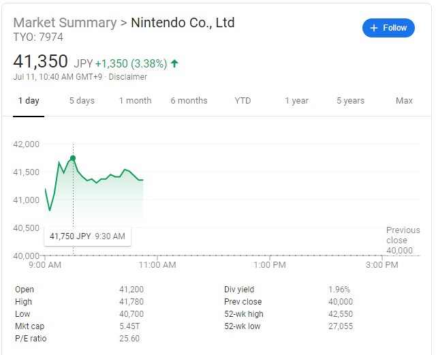Viewport: 436px width, 355px height.
Task: Click the Previous close 40,000 label
Action: coord(403,240)
